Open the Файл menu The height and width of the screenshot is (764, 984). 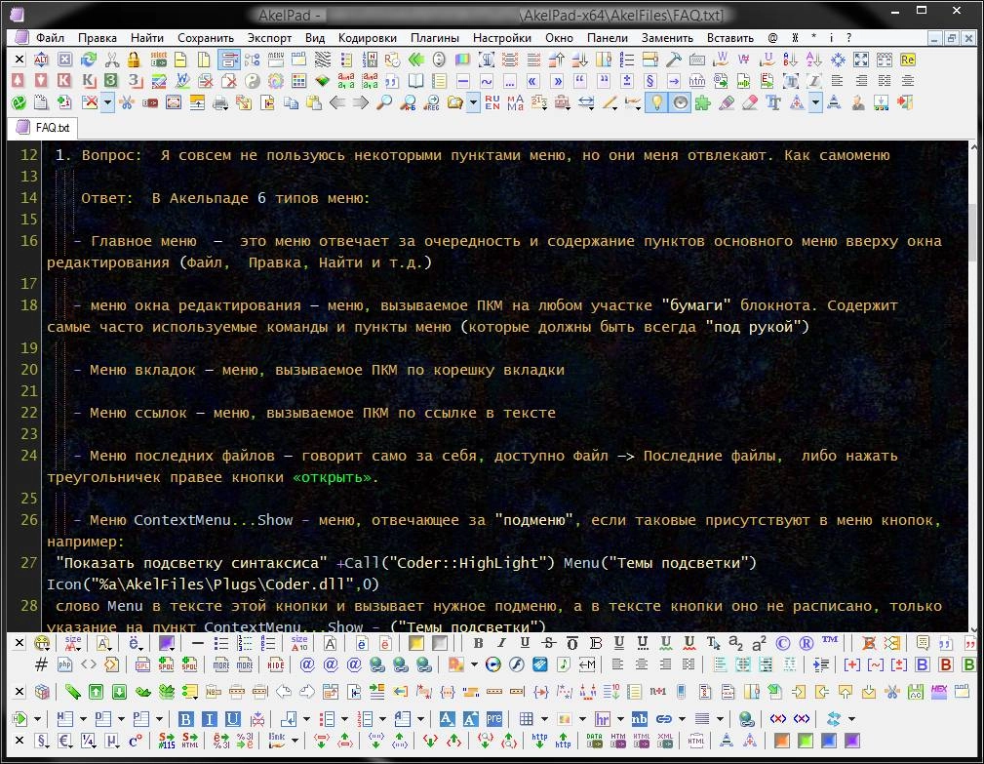[50, 38]
